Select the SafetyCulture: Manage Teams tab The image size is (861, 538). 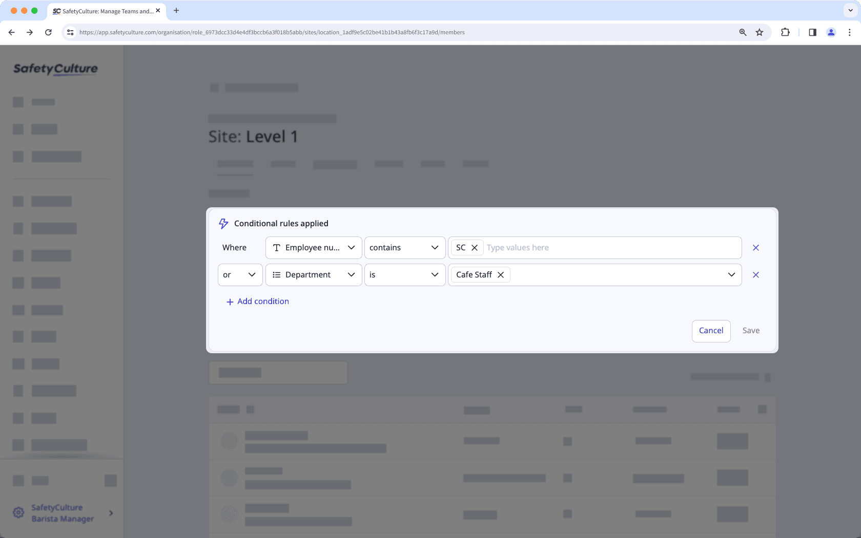pos(105,11)
